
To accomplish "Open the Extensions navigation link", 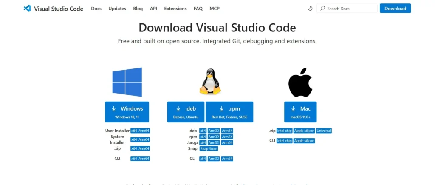I will (175, 9).
